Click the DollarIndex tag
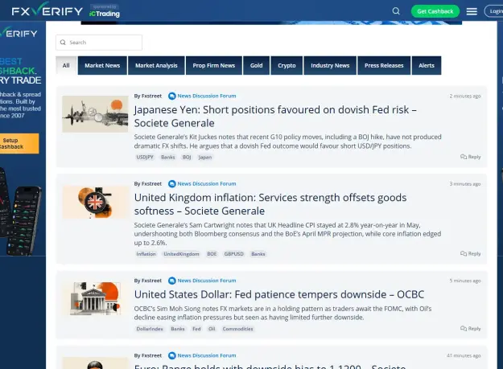The height and width of the screenshot is (369, 503). [x=150, y=329]
